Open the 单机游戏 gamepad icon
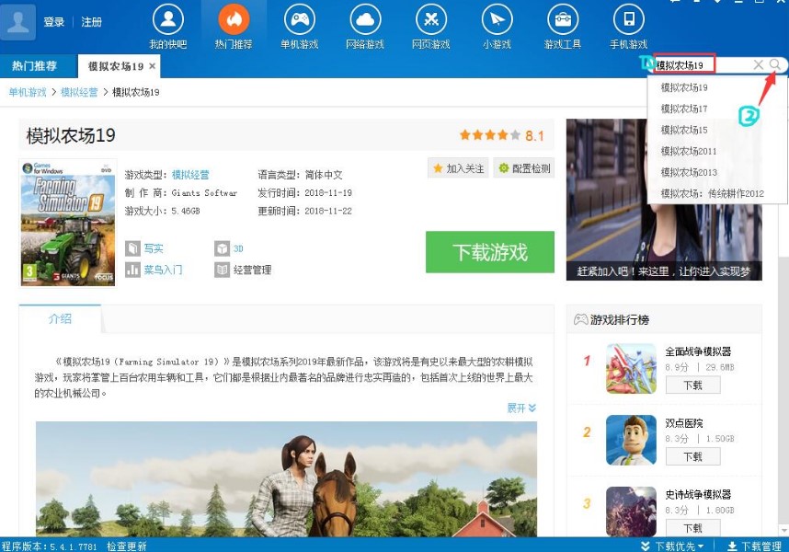 pos(299,20)
